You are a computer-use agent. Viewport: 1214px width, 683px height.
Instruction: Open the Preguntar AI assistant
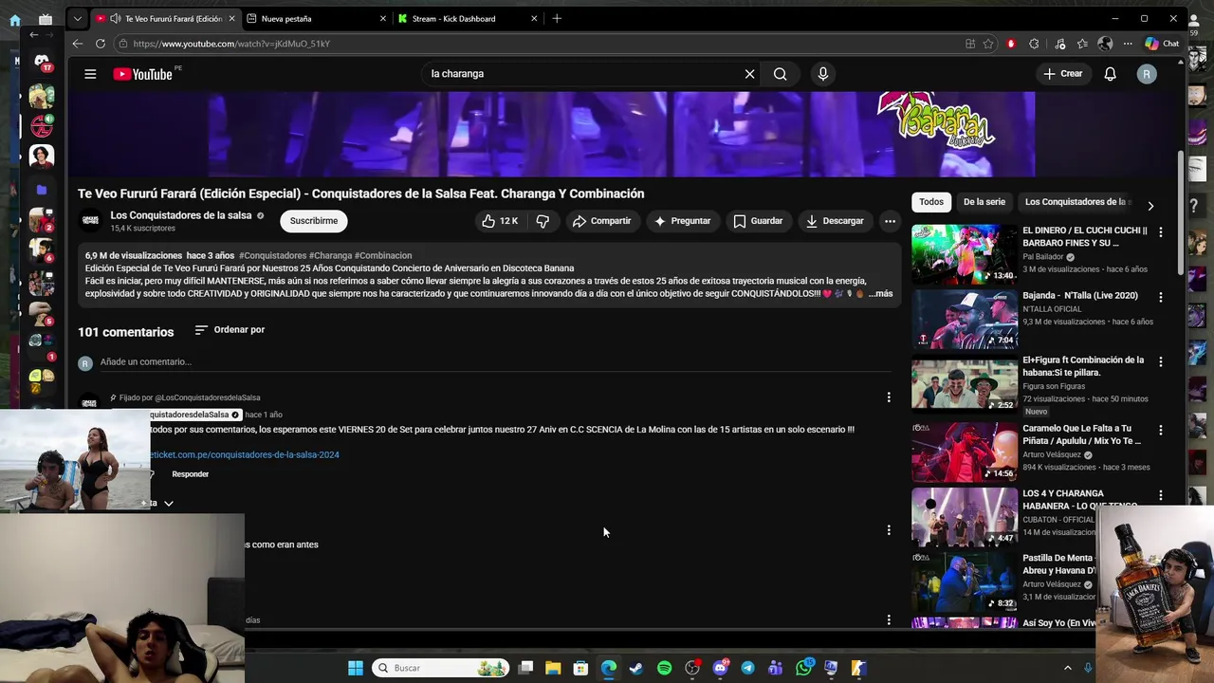[x=682, y=221]
